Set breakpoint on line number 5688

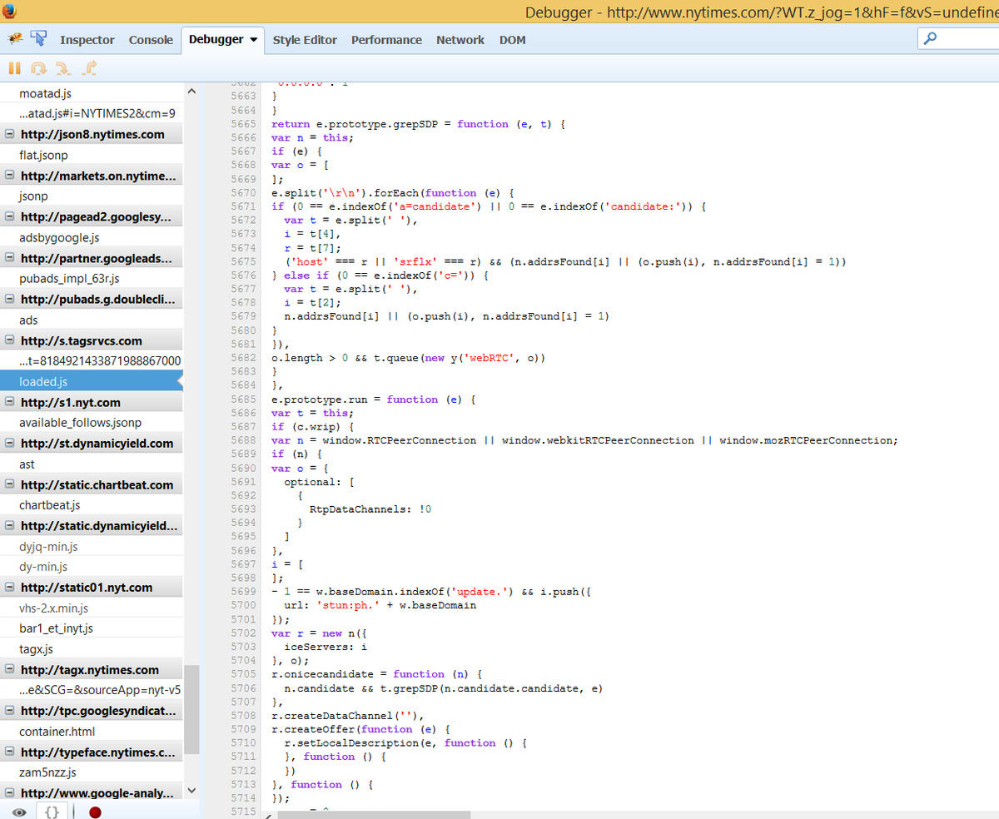point(242,439)
